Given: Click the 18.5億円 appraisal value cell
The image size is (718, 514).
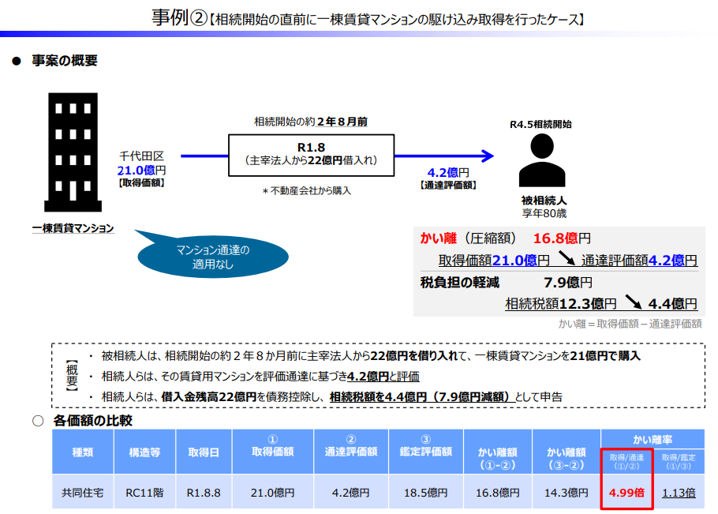Looking at the screenshot, I should tap(424, 492).
